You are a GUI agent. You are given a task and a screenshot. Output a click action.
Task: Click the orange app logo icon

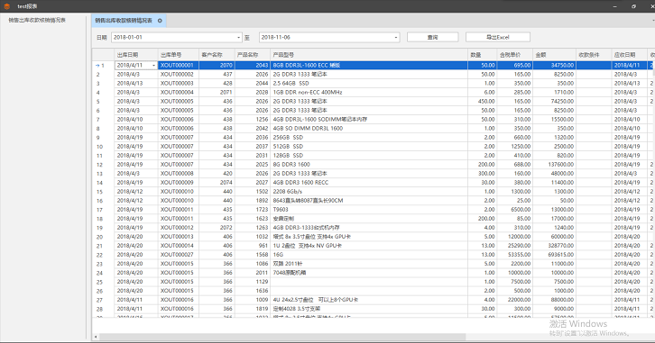(6, 6)
